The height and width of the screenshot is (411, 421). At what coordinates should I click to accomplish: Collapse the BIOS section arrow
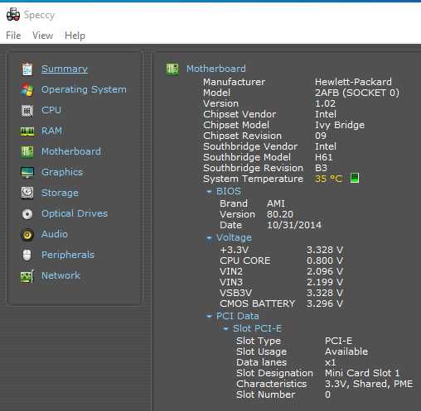[x=209, y=191]
